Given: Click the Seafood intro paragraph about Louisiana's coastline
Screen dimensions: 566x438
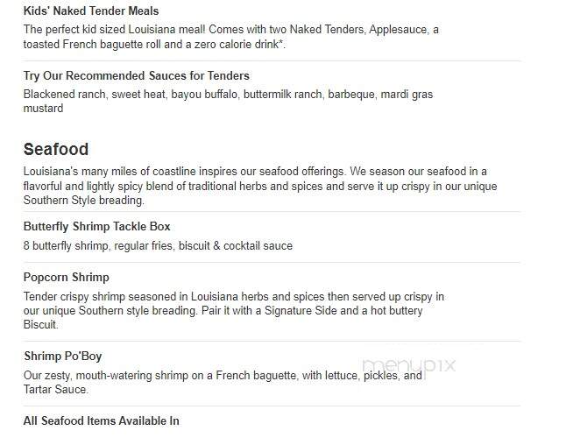Looking at the screenshot, I should pos(260,186).
